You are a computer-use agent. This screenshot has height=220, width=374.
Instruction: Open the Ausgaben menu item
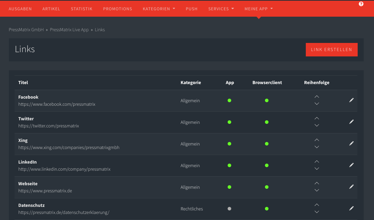point(20,9)
